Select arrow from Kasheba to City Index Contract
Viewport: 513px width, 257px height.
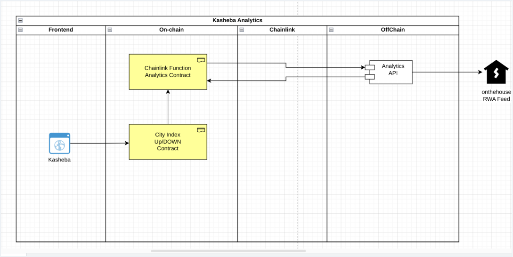[x=100, y=143]
